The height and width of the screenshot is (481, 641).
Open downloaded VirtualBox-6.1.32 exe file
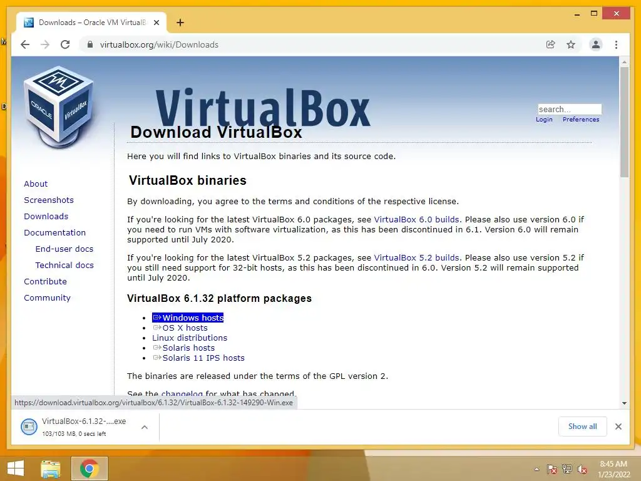tap(84, 422)
